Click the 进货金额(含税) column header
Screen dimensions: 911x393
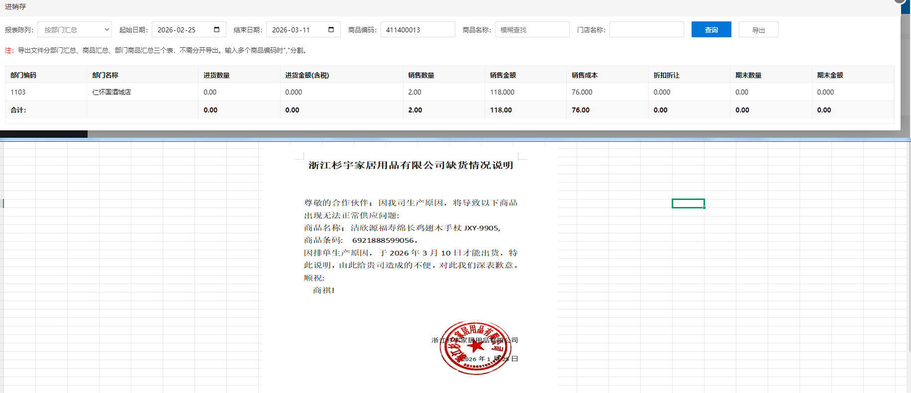307,75
